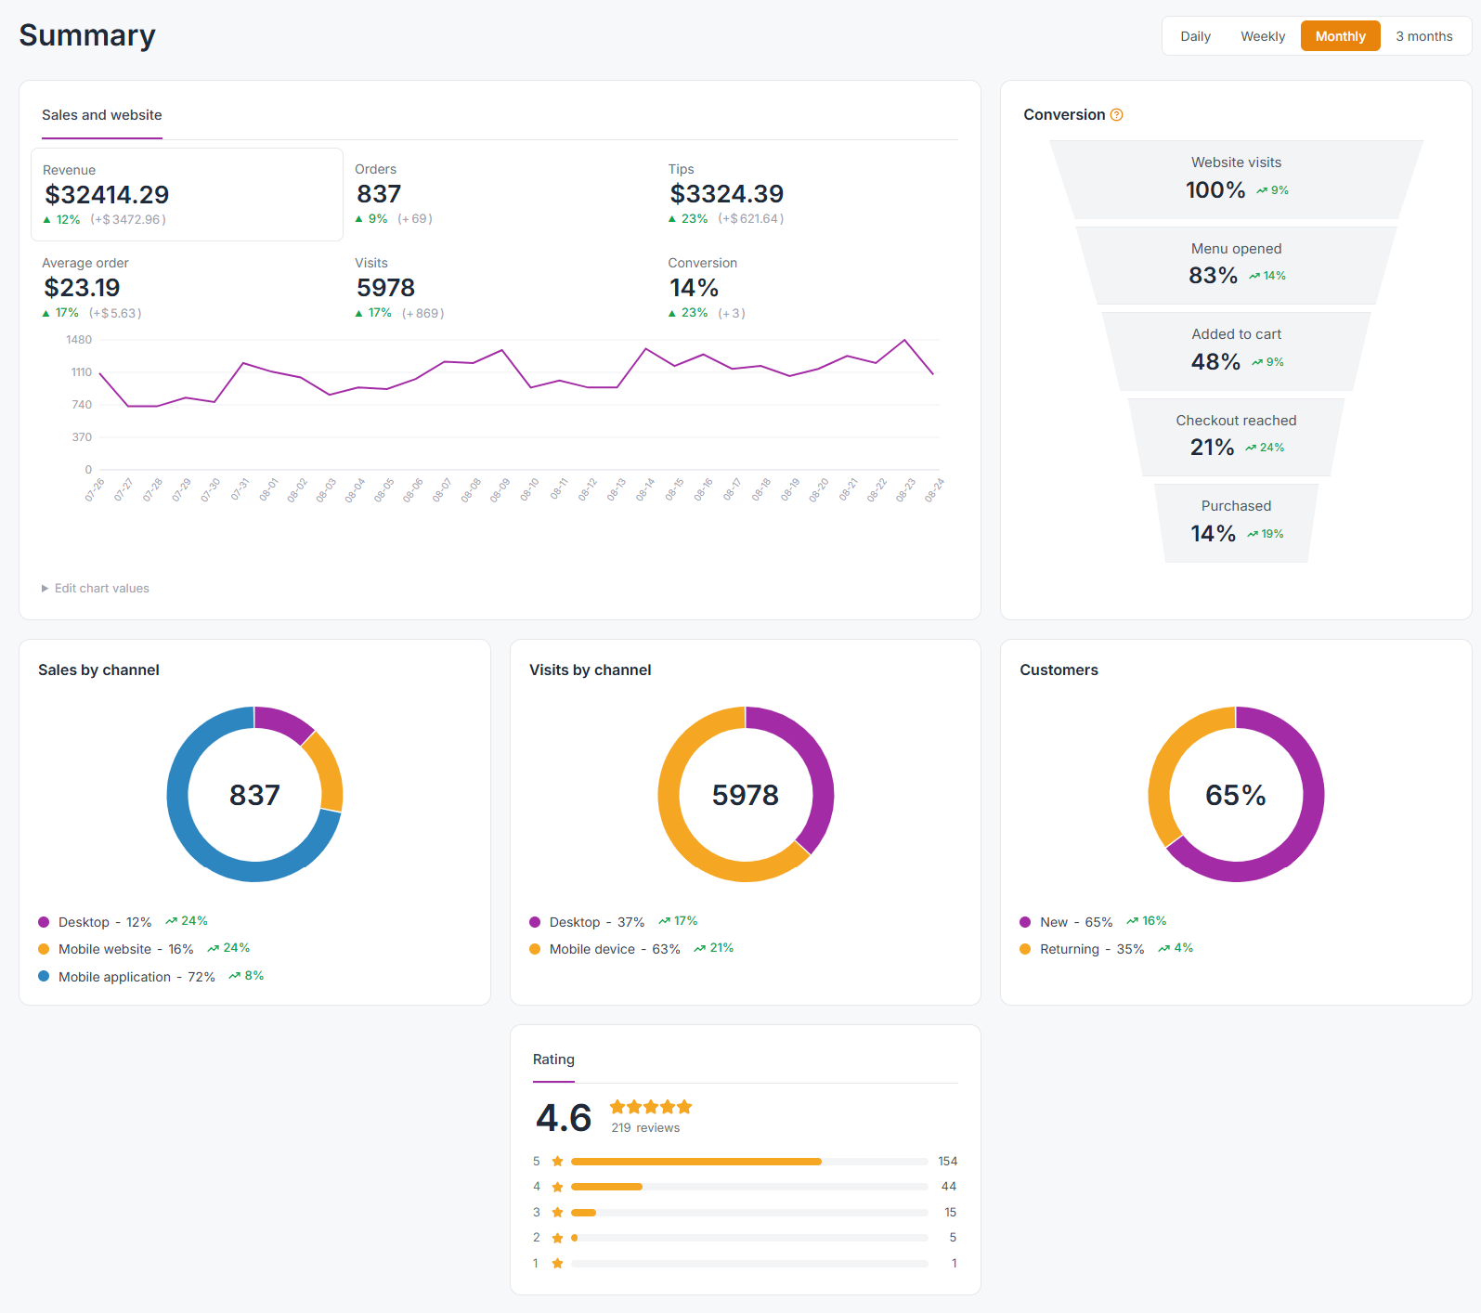Click the Menu opened funnel stage

1237,266
